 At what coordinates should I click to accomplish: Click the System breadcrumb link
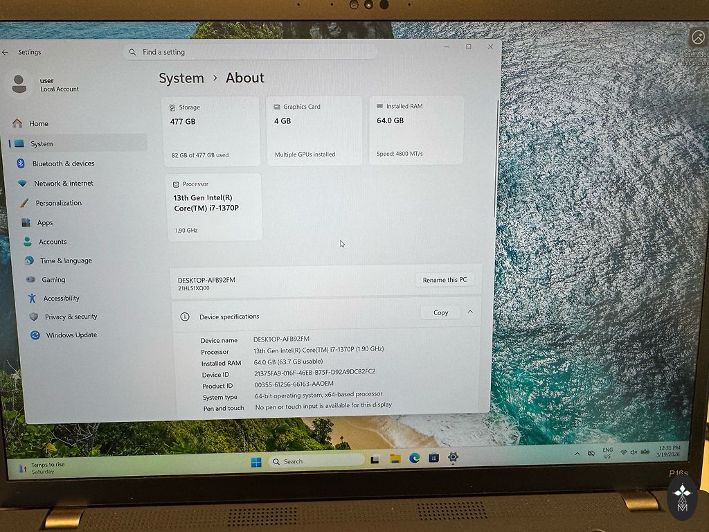tap(181, 78)
